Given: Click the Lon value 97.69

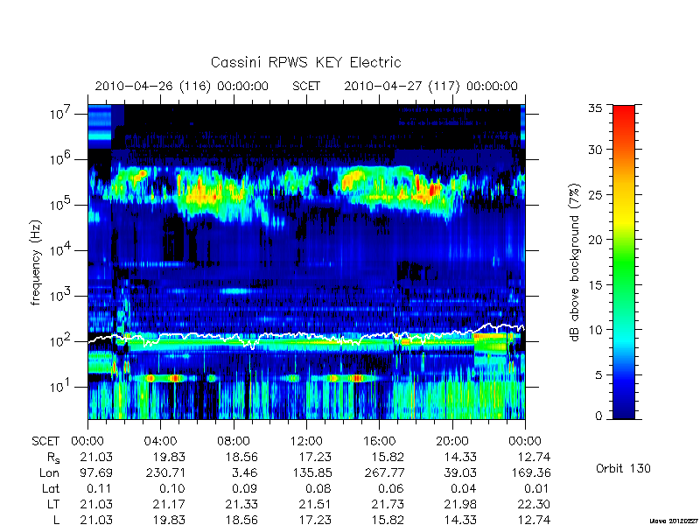Looking at the screenshot, I should coord(96,472).
